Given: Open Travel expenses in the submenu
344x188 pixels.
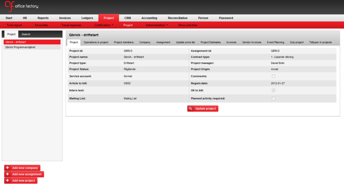Looking at the screenshot, I should (x=71, y=25).
